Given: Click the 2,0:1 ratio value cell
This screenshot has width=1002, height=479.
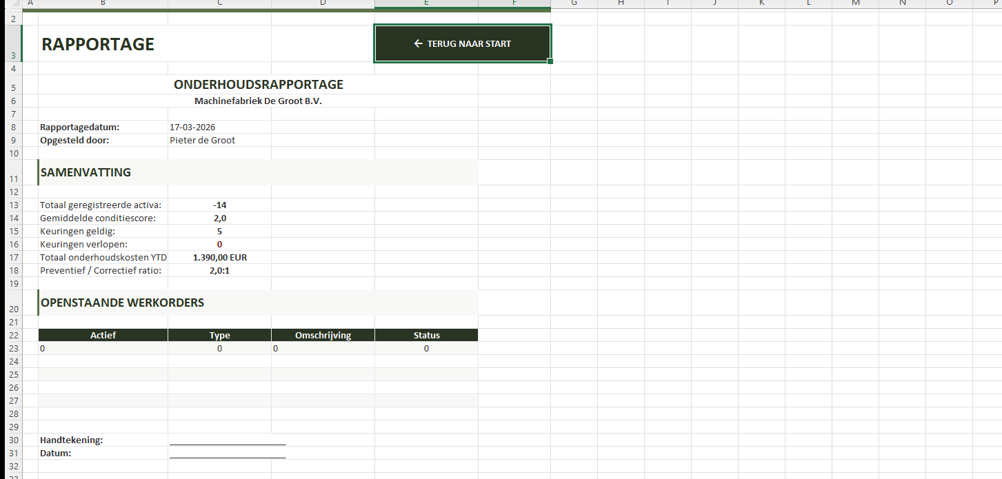Looking at the screenshot, I should [219, 270].
